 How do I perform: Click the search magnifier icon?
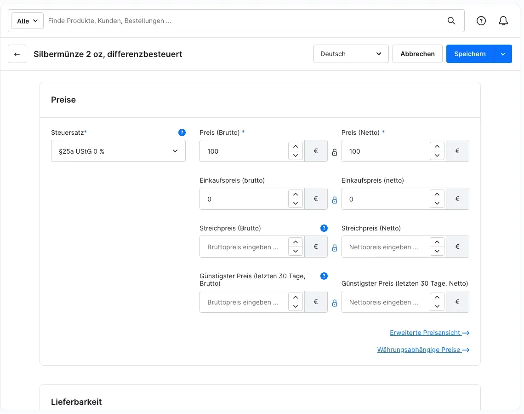click(451, 21)
